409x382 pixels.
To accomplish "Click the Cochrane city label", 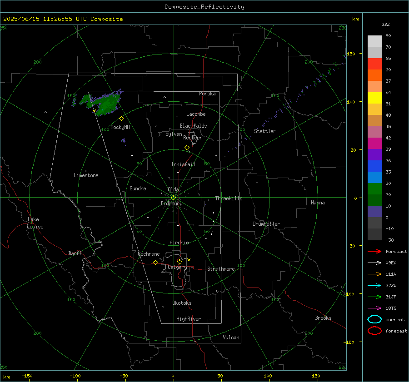I will click(x=149, y=254).
